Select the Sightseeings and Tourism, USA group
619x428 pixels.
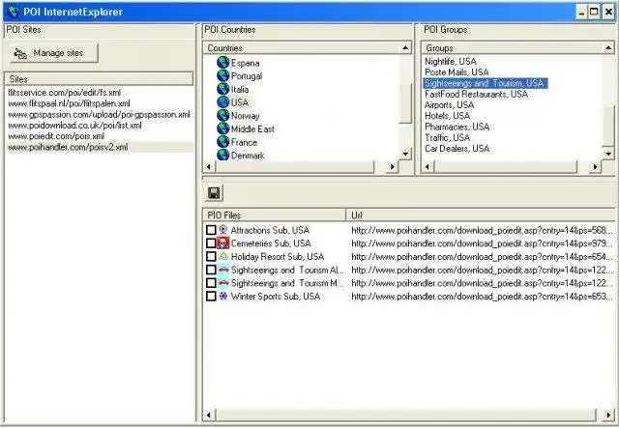tap(486, 83)
